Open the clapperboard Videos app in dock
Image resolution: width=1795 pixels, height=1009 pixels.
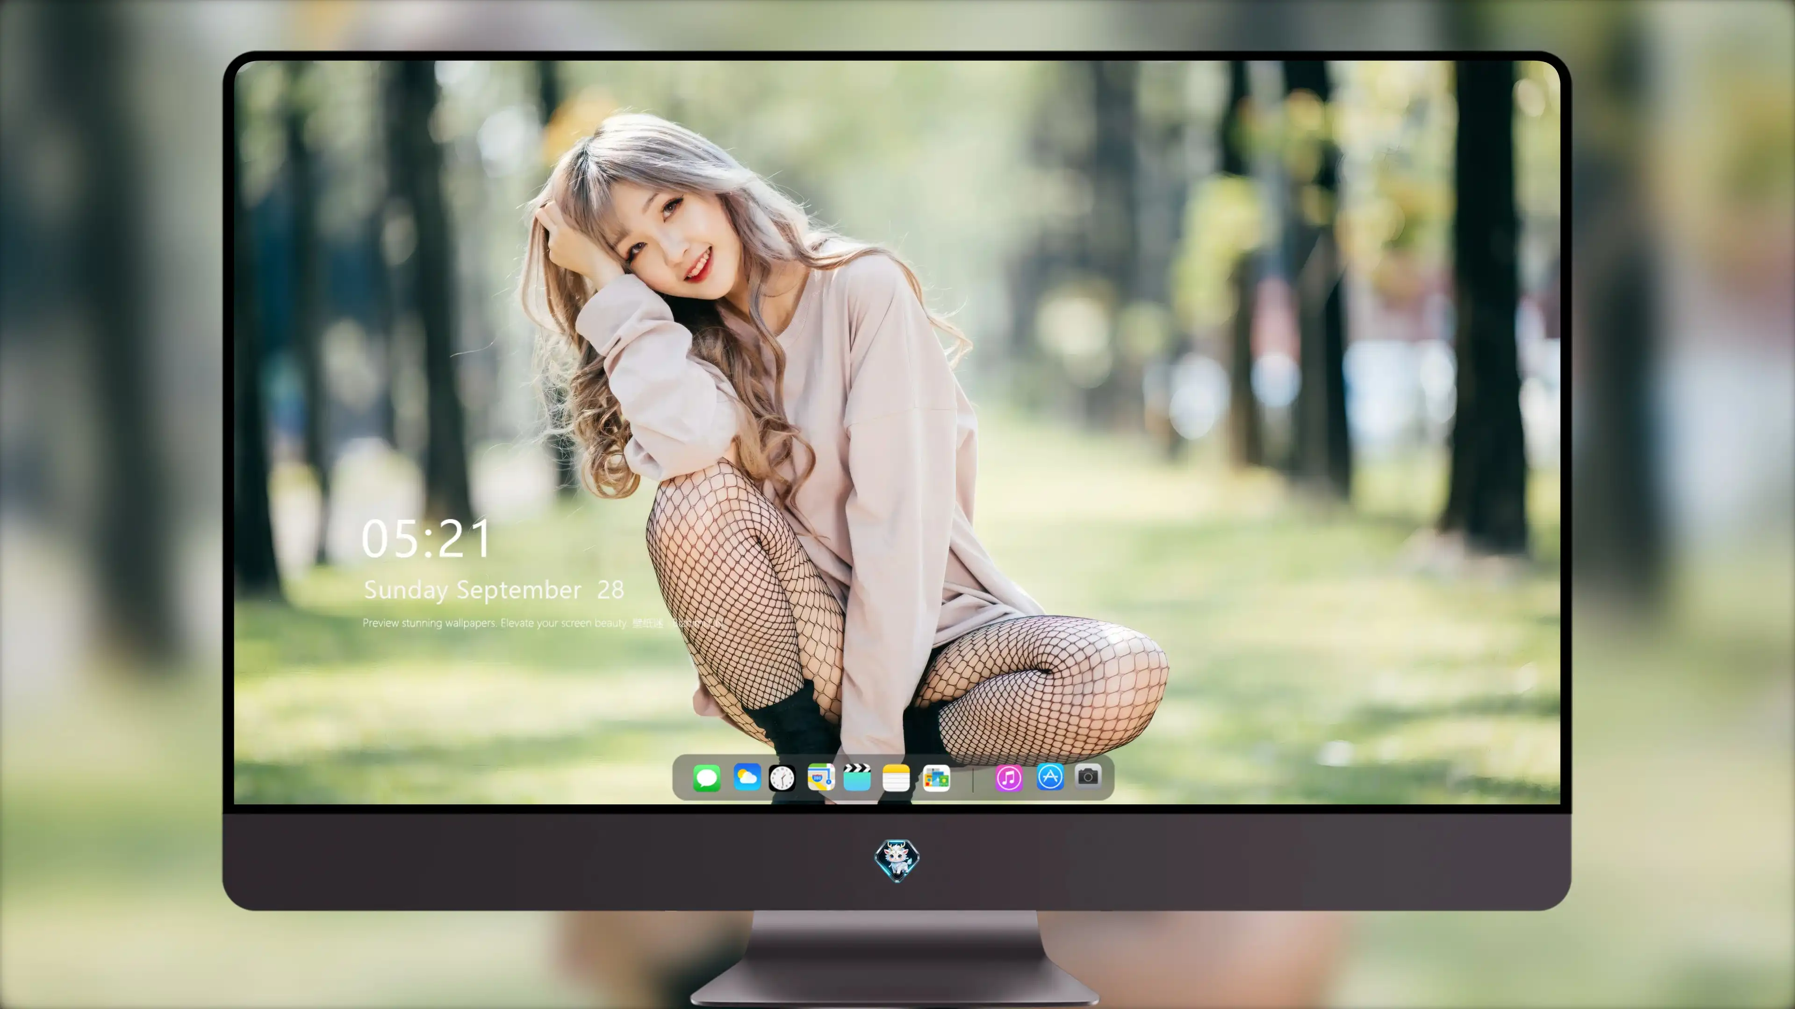click(x=857, y=777)
